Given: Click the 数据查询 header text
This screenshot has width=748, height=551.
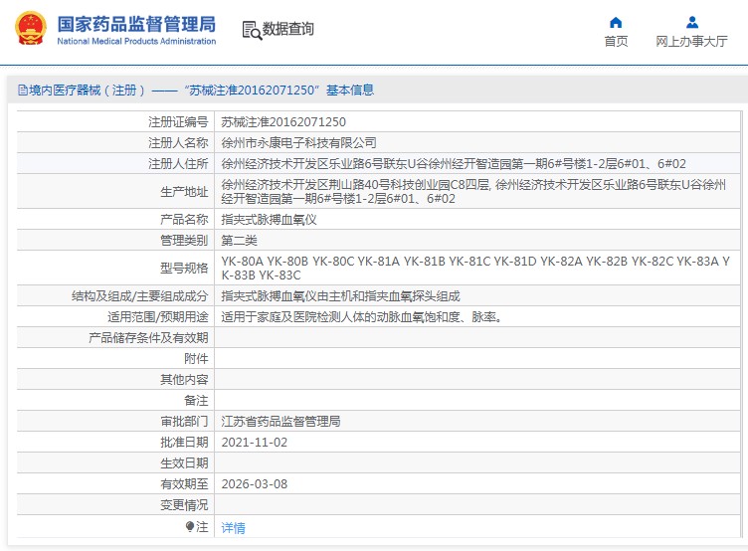Looking at the screenshot, I should pos(288,29).
